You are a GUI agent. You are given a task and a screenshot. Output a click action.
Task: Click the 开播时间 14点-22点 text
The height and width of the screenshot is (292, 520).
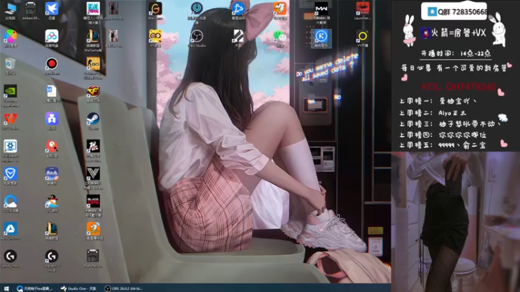pos(456,53)
